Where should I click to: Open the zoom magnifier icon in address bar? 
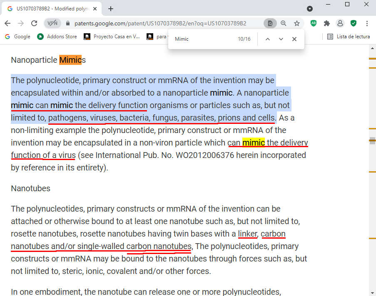tap(284, 23)
